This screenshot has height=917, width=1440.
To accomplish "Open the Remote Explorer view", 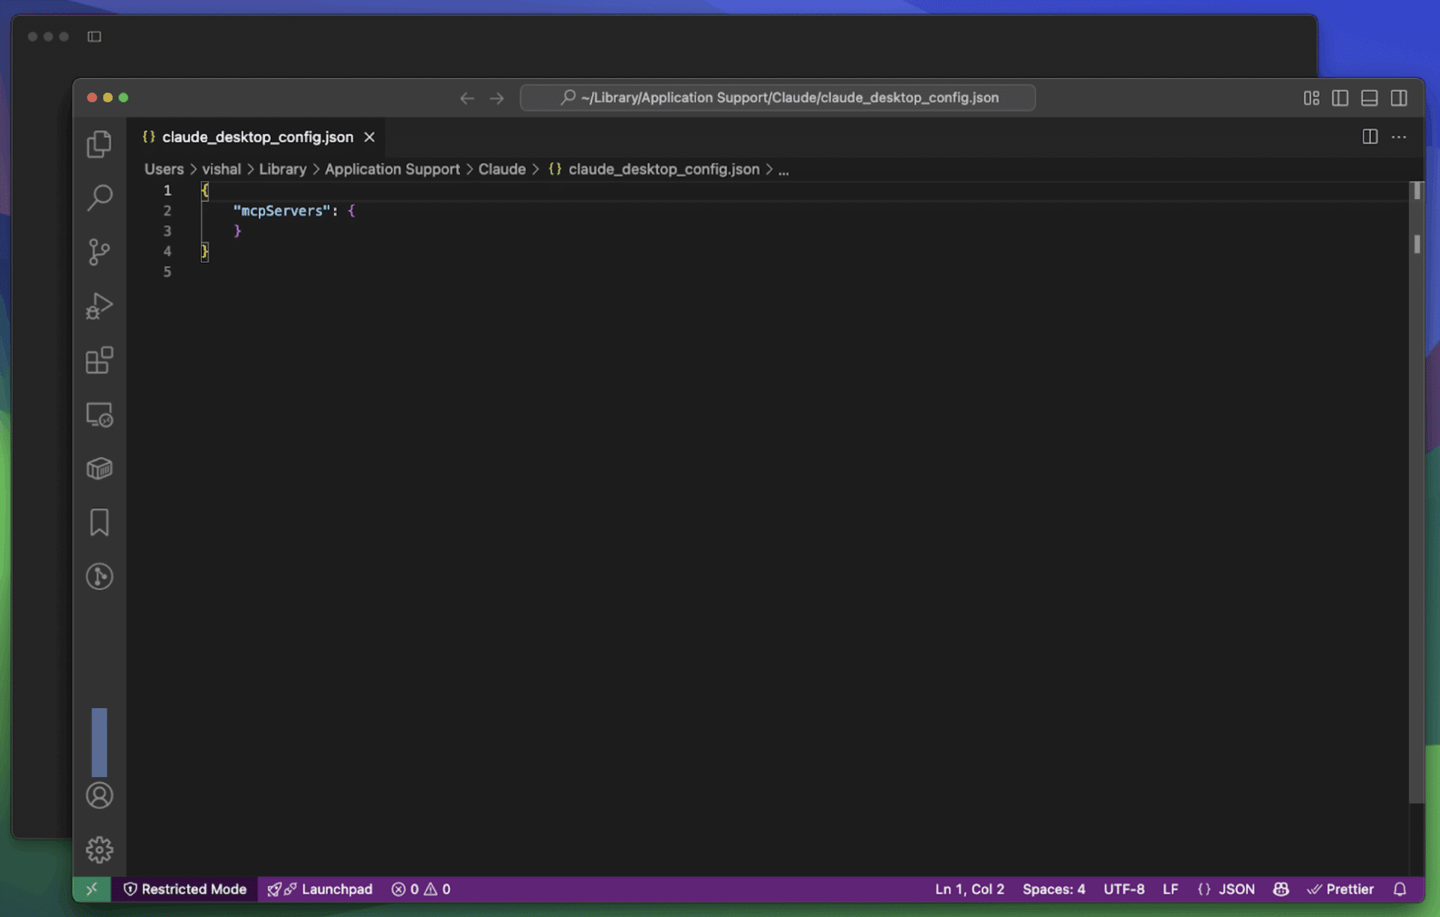I will (99, 414).
